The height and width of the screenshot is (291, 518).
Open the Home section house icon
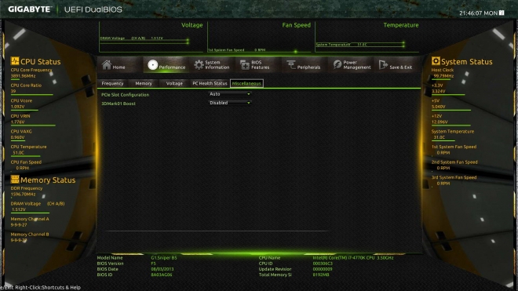107,65
